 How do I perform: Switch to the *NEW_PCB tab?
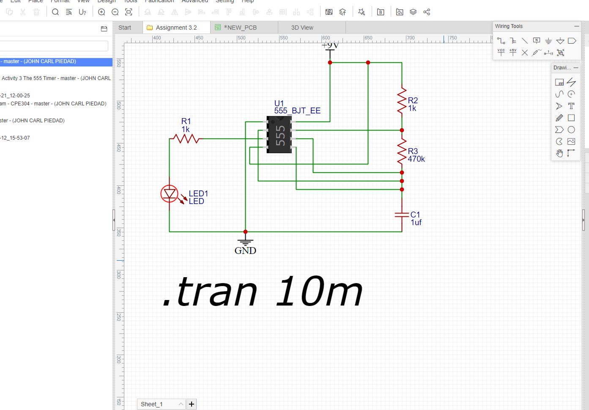[240, 28]
